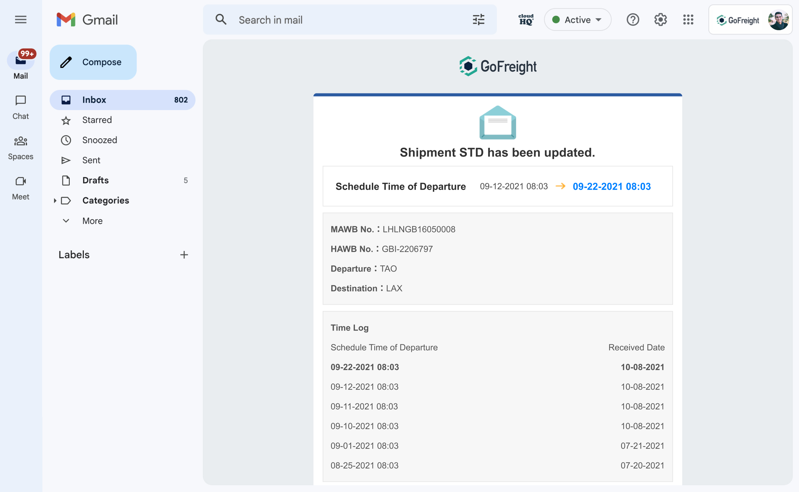The image size is (799, 492).
Task: Open Gmail settings gear icon
Action: tap(660, 20)
